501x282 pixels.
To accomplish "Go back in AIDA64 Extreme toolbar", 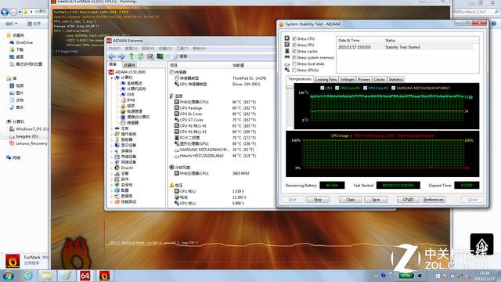I will pyautogui.click(x=112, y=56).
